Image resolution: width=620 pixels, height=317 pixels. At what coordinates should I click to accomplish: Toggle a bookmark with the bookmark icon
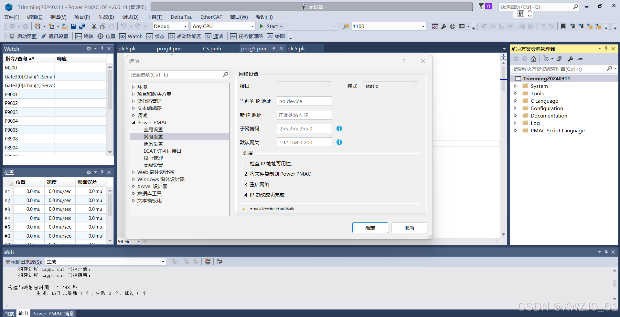coord(563,26)
